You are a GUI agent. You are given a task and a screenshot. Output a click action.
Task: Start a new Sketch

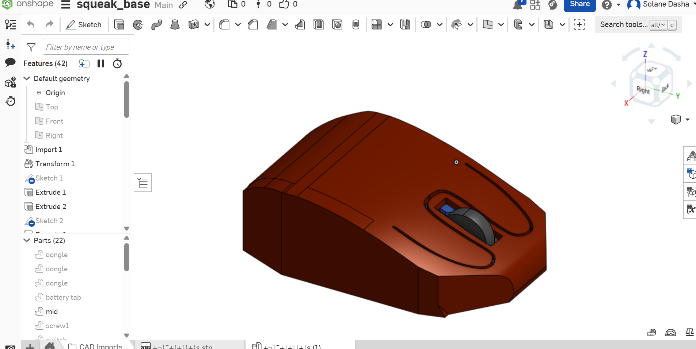(84, 24)
